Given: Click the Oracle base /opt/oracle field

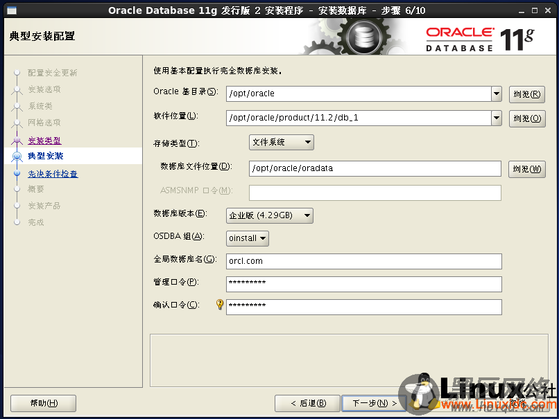Looking at the screenshot, I should tap(359, 94).
